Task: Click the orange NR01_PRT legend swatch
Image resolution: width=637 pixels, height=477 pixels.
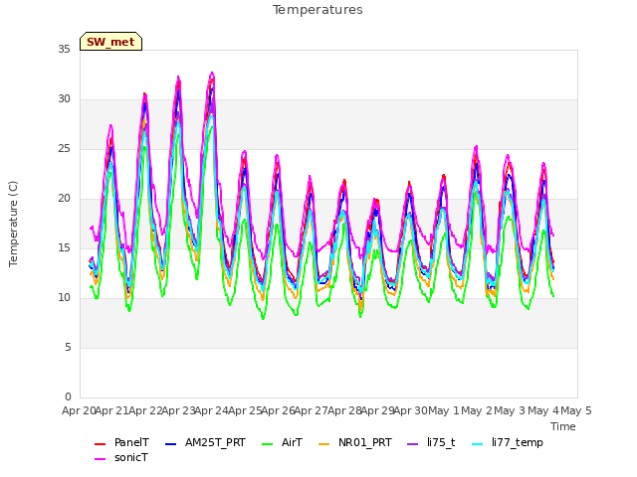Action: (x=323, y=444)
